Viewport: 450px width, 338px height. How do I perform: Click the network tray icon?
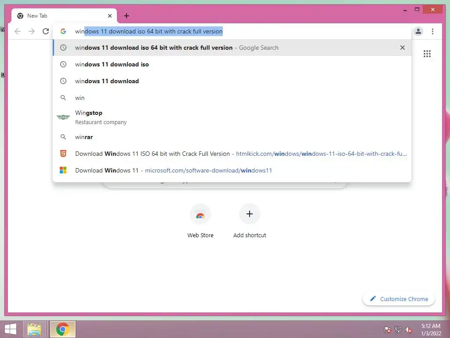tap(398, 330)
